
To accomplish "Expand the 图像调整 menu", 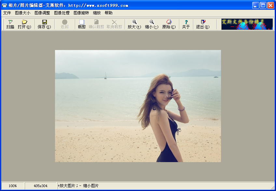I will click(x=42, y=13).
